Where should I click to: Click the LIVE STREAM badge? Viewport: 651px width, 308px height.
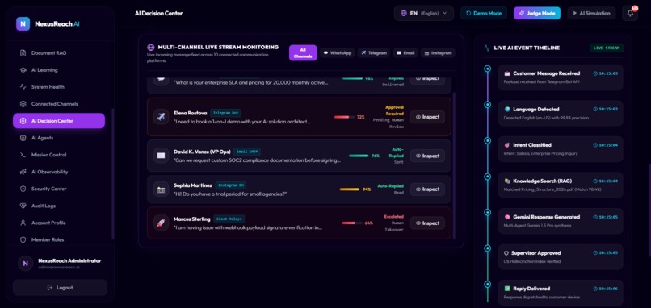click(x=606, y=48)
